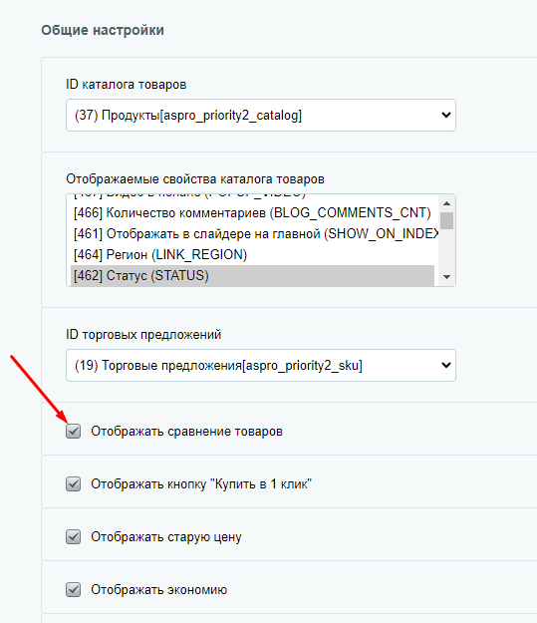Click the properties list scroll up arrow

[x=447, y=203]
